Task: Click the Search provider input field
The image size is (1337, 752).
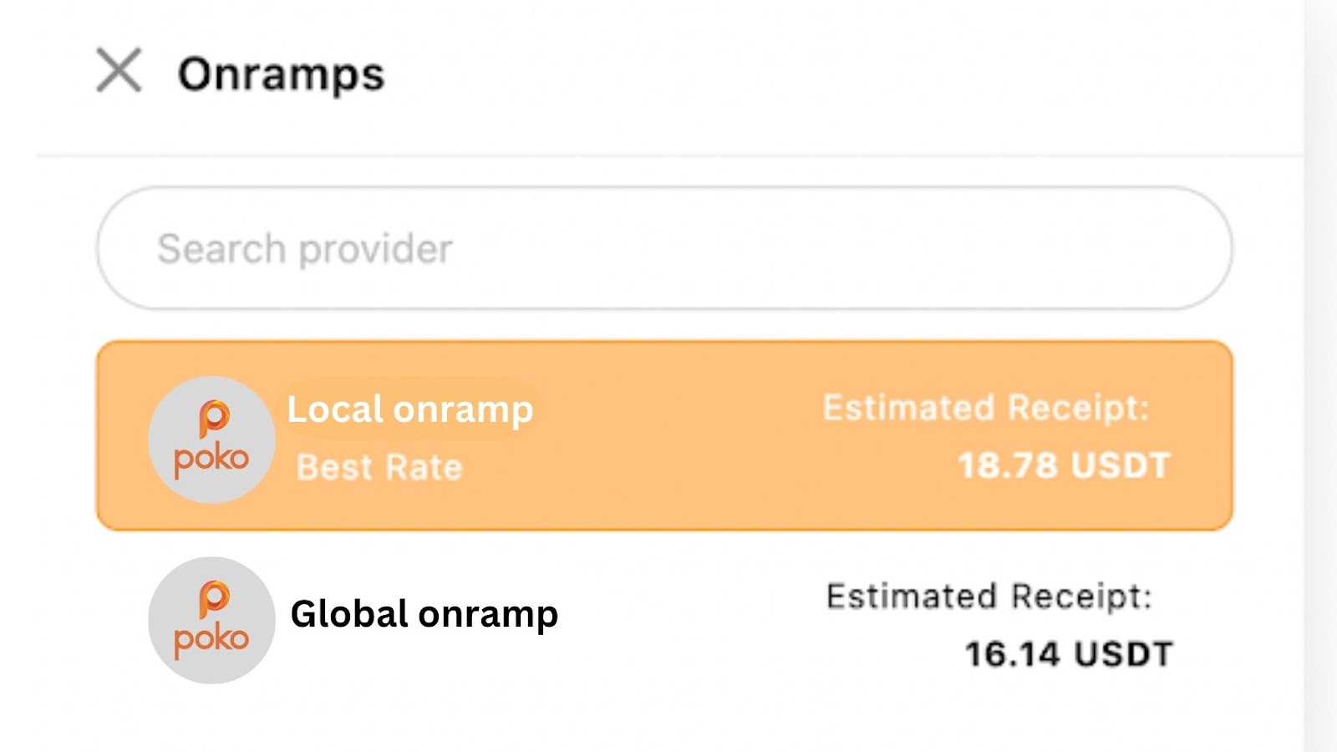Action: [x=664, y=248]
